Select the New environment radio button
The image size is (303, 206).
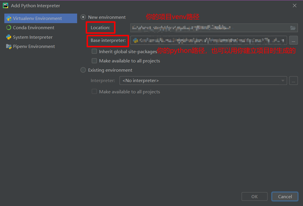coord(83,17)
